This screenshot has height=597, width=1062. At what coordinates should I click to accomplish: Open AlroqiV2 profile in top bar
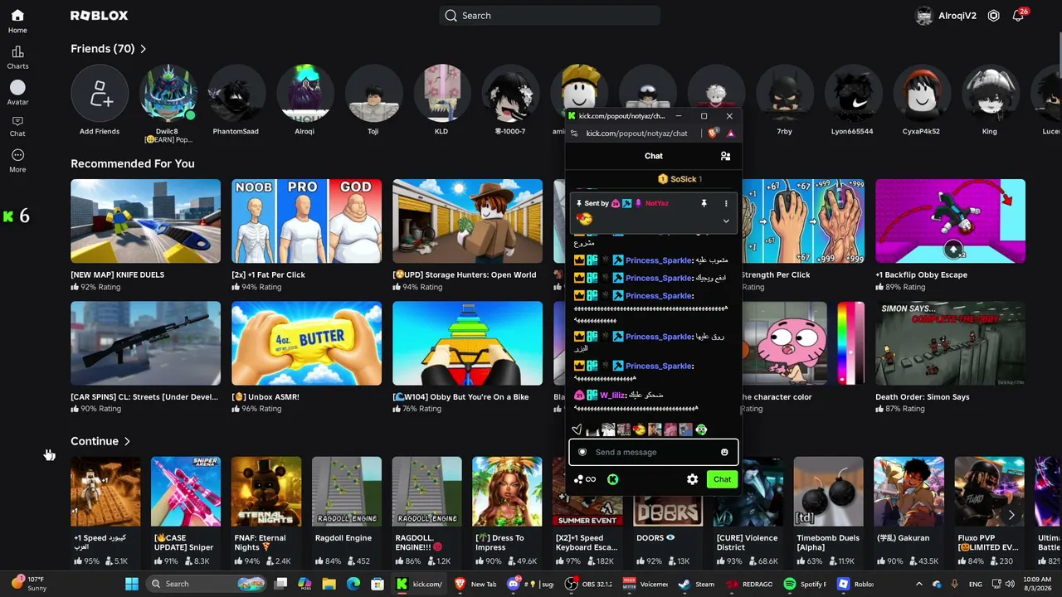[946, 16]
